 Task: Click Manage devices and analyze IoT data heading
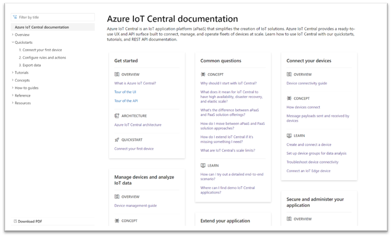pos(144,180)
